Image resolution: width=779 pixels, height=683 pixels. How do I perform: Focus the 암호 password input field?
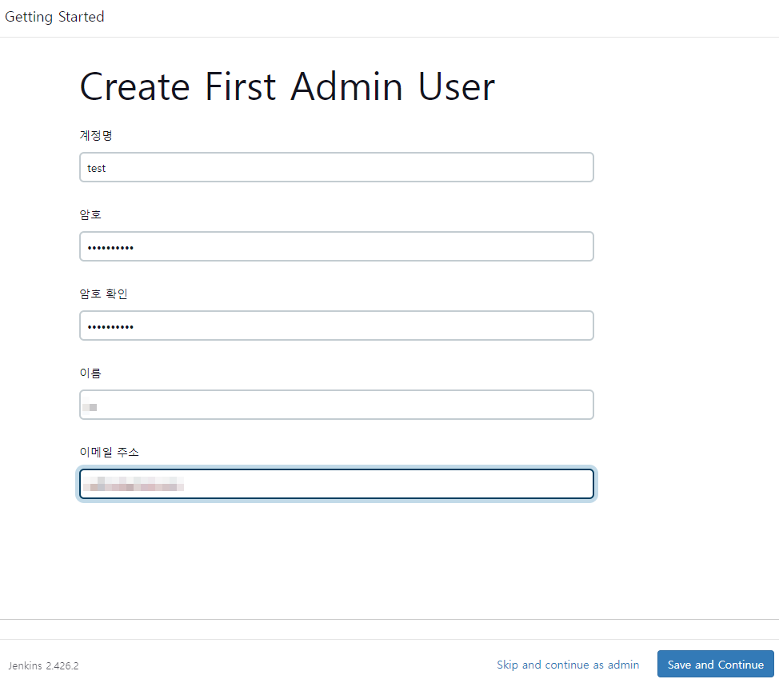click(x=337, y=246)
